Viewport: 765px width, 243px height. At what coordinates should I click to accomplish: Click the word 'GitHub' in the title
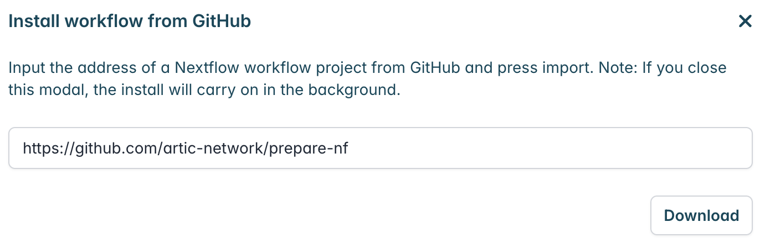click(x=222, y=22)
